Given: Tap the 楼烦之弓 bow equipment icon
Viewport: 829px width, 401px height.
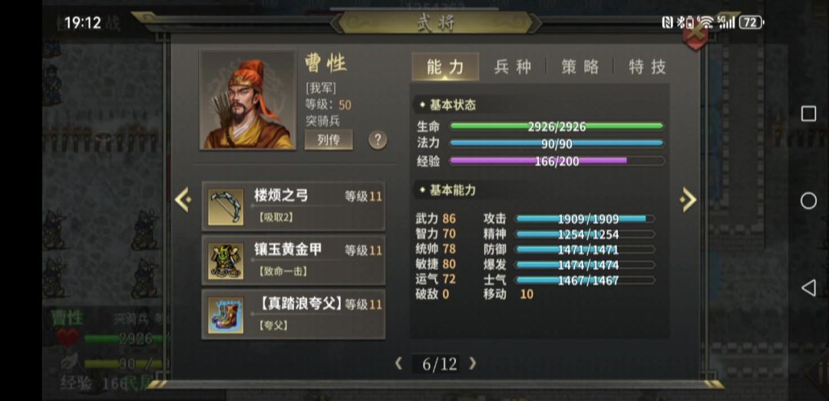Looking at the screenshot, I should click(226, 207).
